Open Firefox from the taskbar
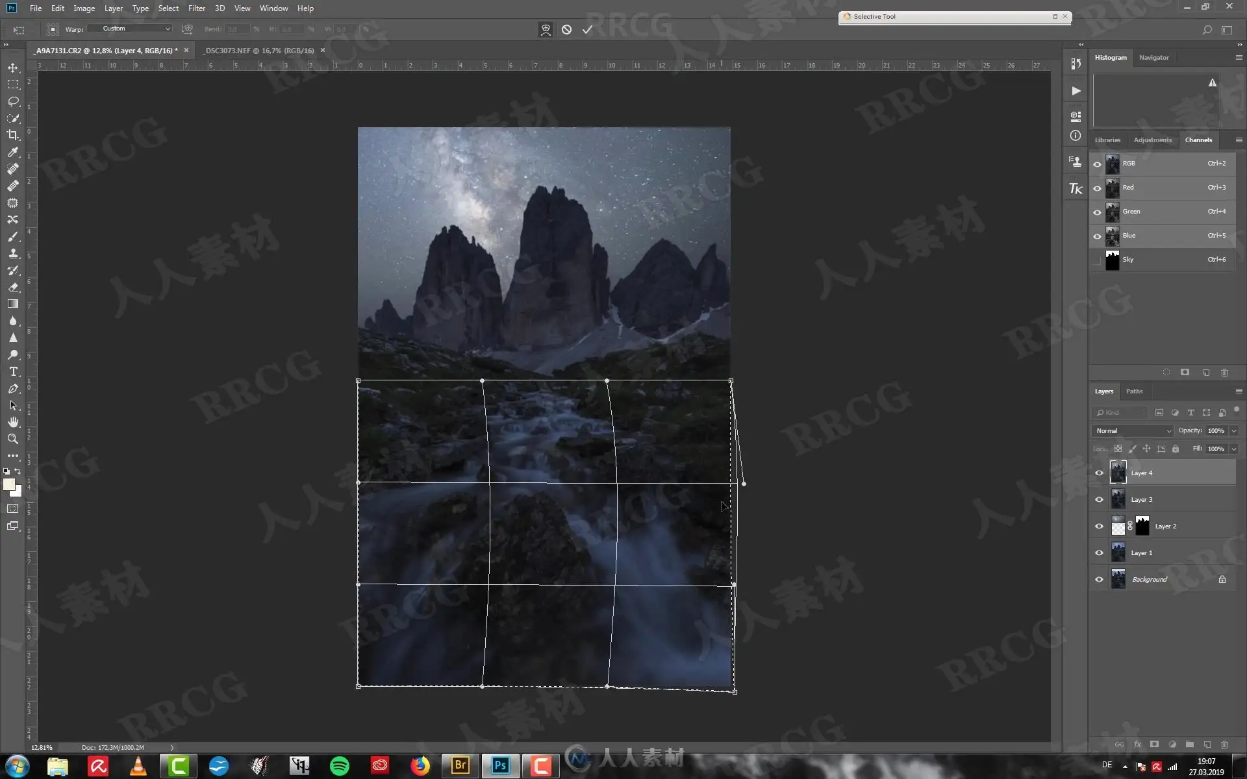1247x779 pixels. 420,766
